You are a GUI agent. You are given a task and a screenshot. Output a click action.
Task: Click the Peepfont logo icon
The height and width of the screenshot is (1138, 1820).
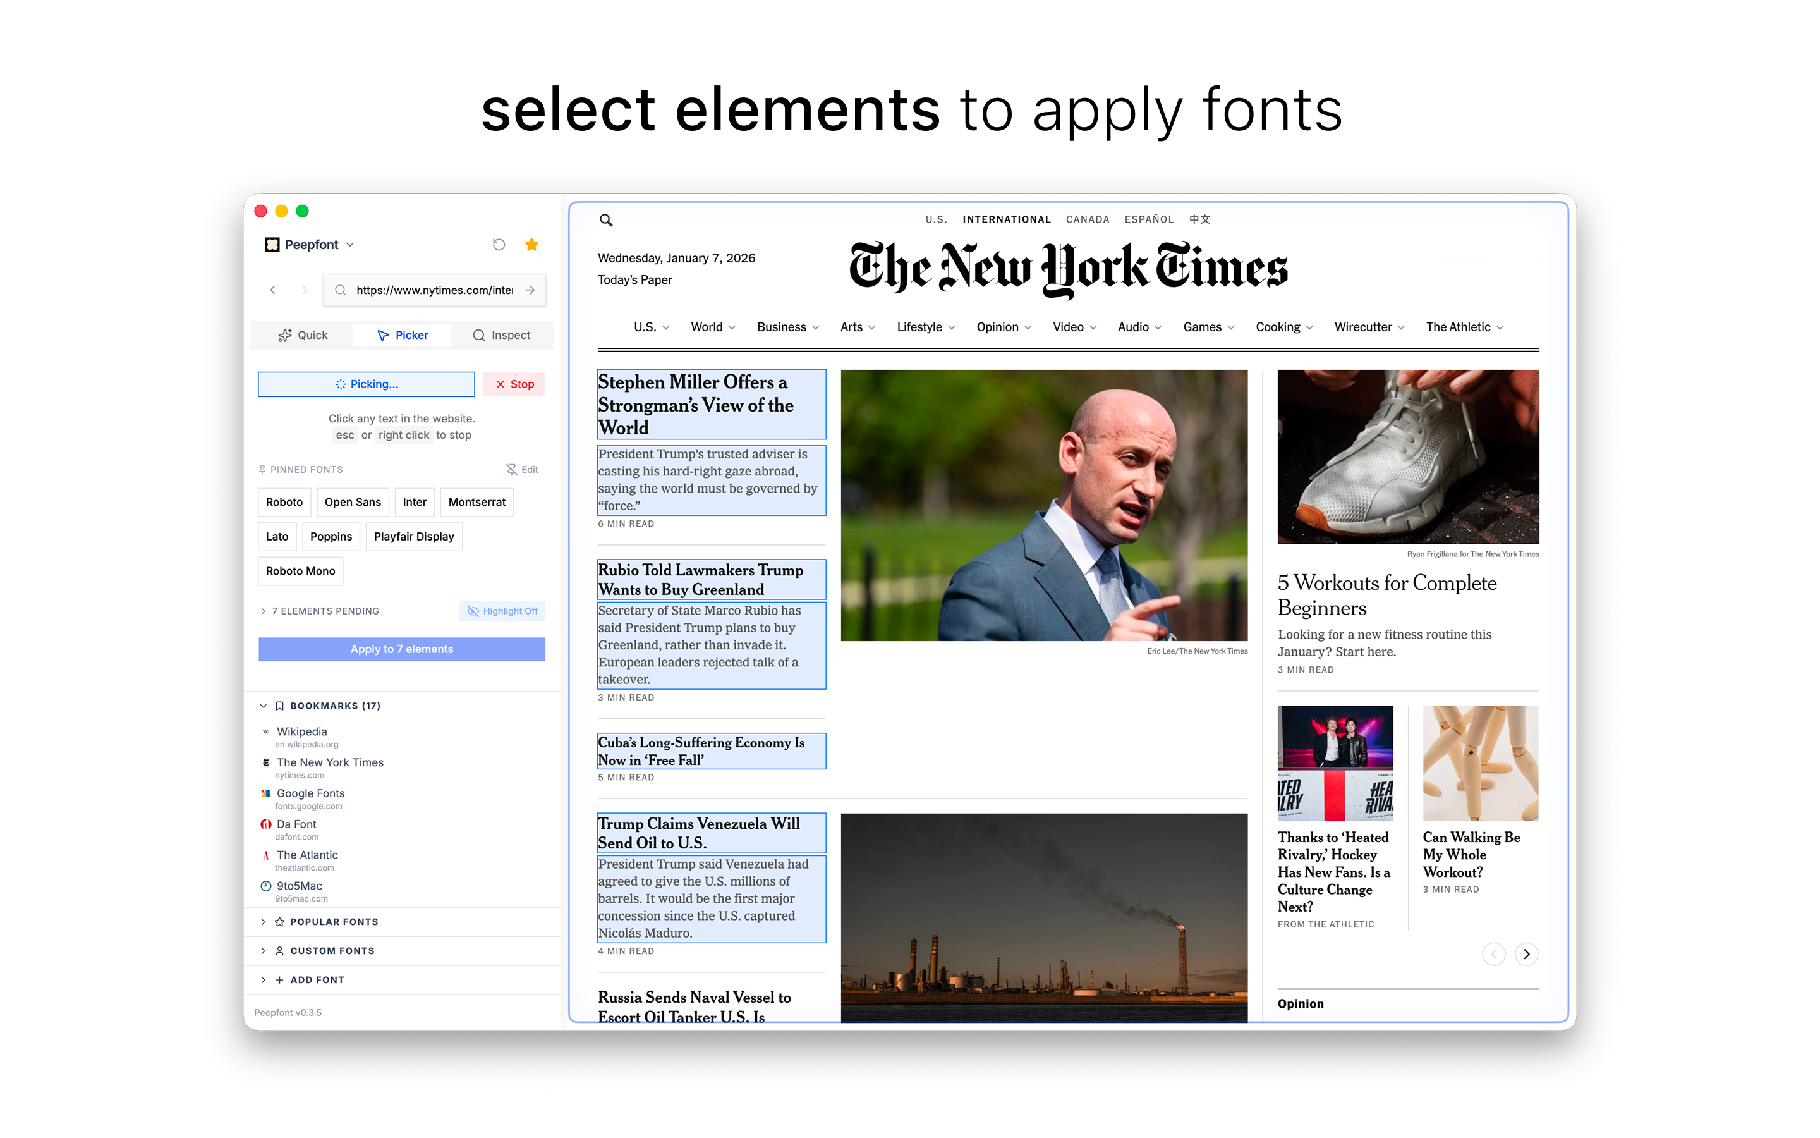point(272,245)
